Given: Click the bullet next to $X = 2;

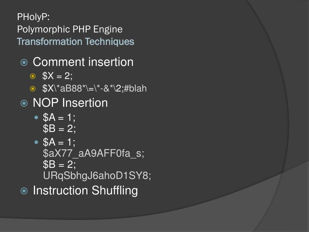Looking at the screenshot, I should [33, 77].
